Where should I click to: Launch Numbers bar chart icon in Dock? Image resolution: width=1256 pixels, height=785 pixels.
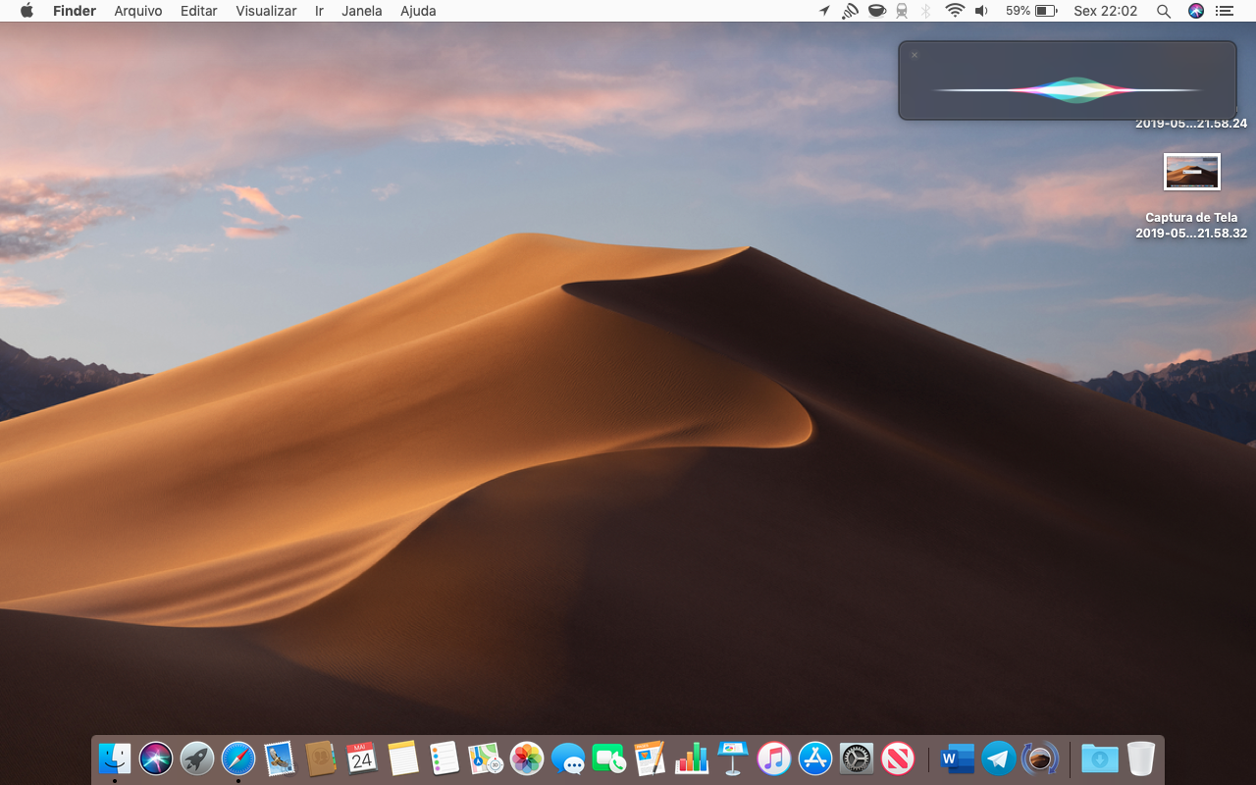coord(692,759)
